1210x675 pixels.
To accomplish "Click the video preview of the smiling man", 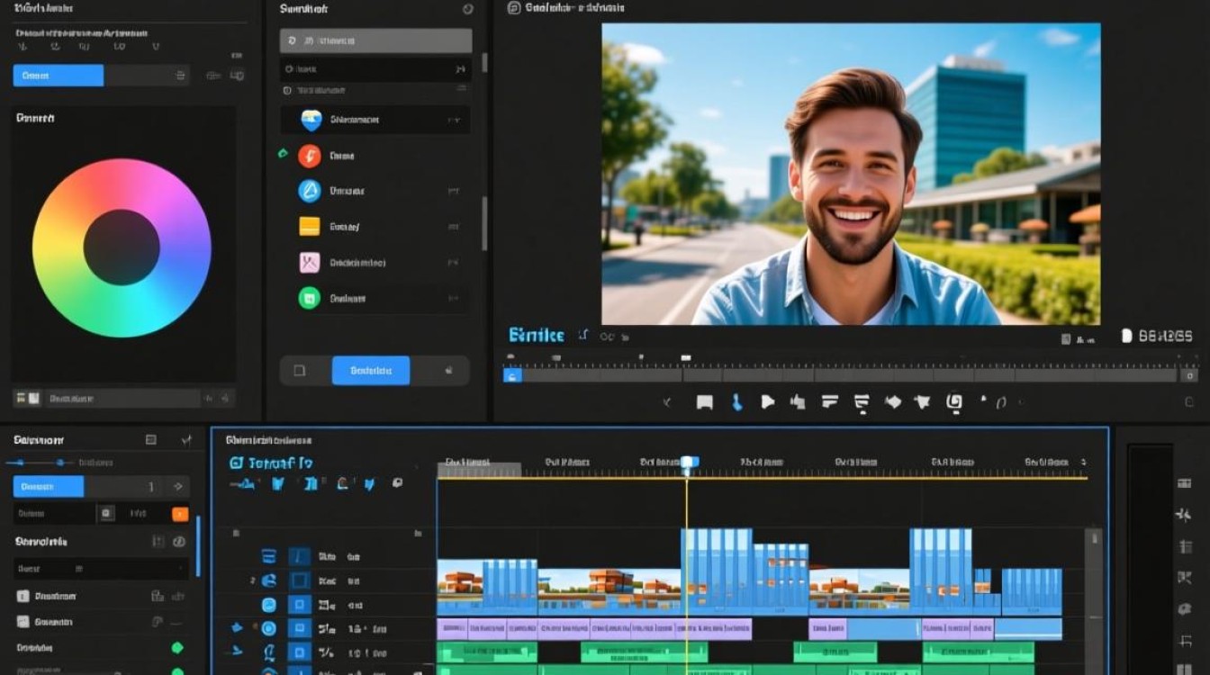I will coord(851,174).
